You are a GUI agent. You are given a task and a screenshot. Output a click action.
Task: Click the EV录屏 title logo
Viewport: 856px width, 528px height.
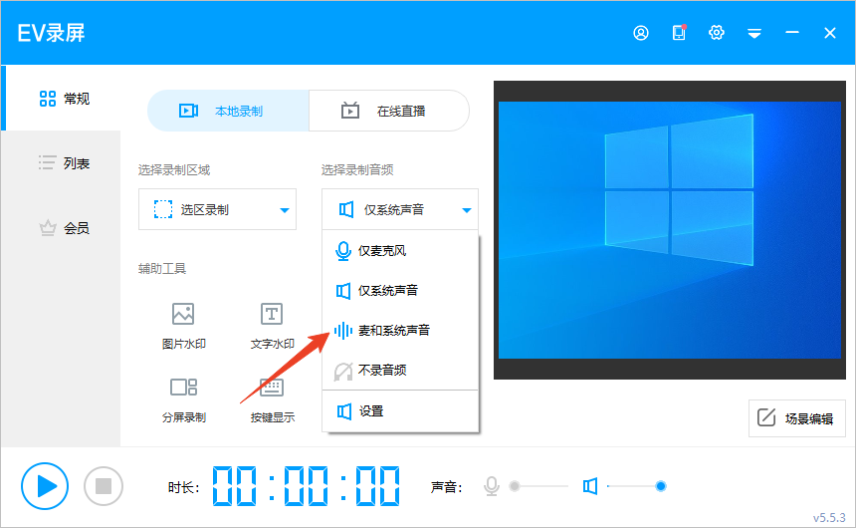point(52,33)
